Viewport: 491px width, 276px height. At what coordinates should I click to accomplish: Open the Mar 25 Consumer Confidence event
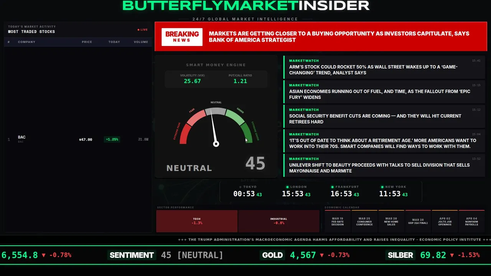point(364,221)
